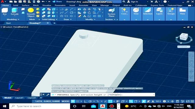Toggle MODEL space button
Image resolution: width=195 pixels, height=109 pixels.
click(66, 101)
